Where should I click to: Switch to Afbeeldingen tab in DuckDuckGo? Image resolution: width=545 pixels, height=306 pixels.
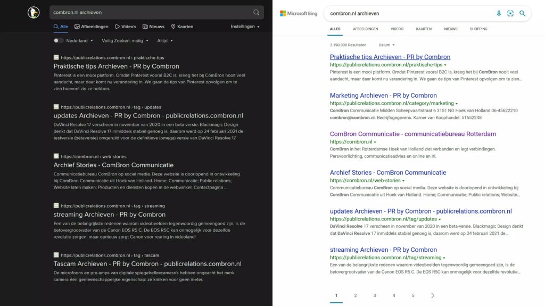click(92, 27)
